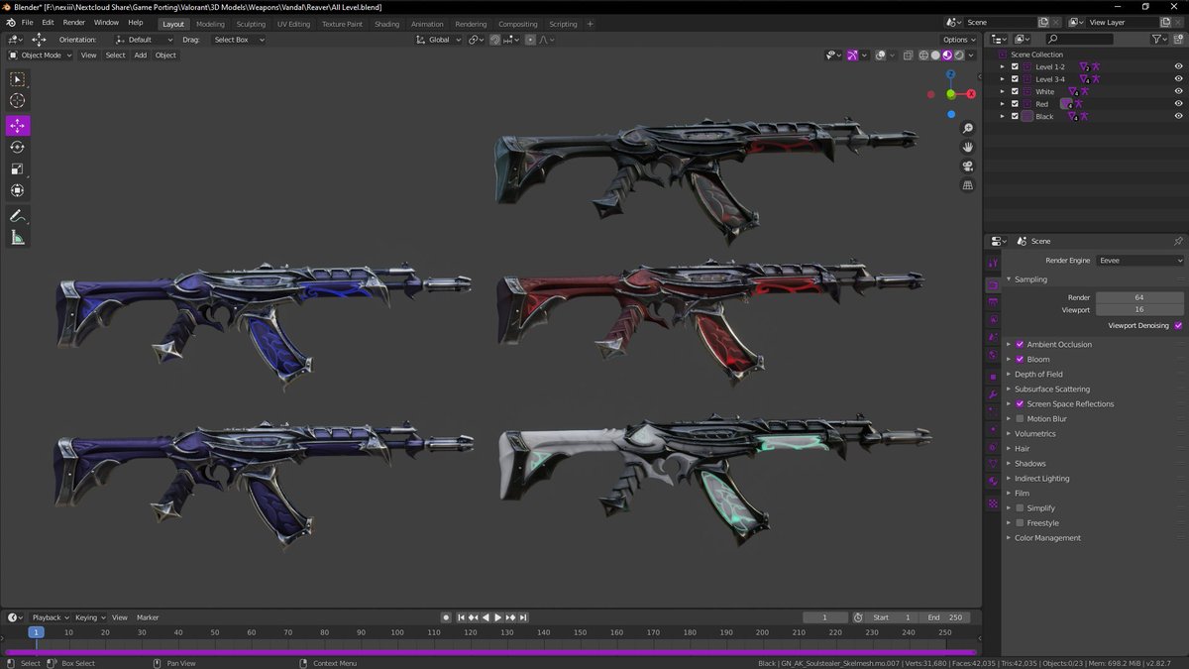The width and height of the screenshot is (1189, 669).
Task: Switch to the UV Editing workspace tab
Action: [x=293, y=24]
